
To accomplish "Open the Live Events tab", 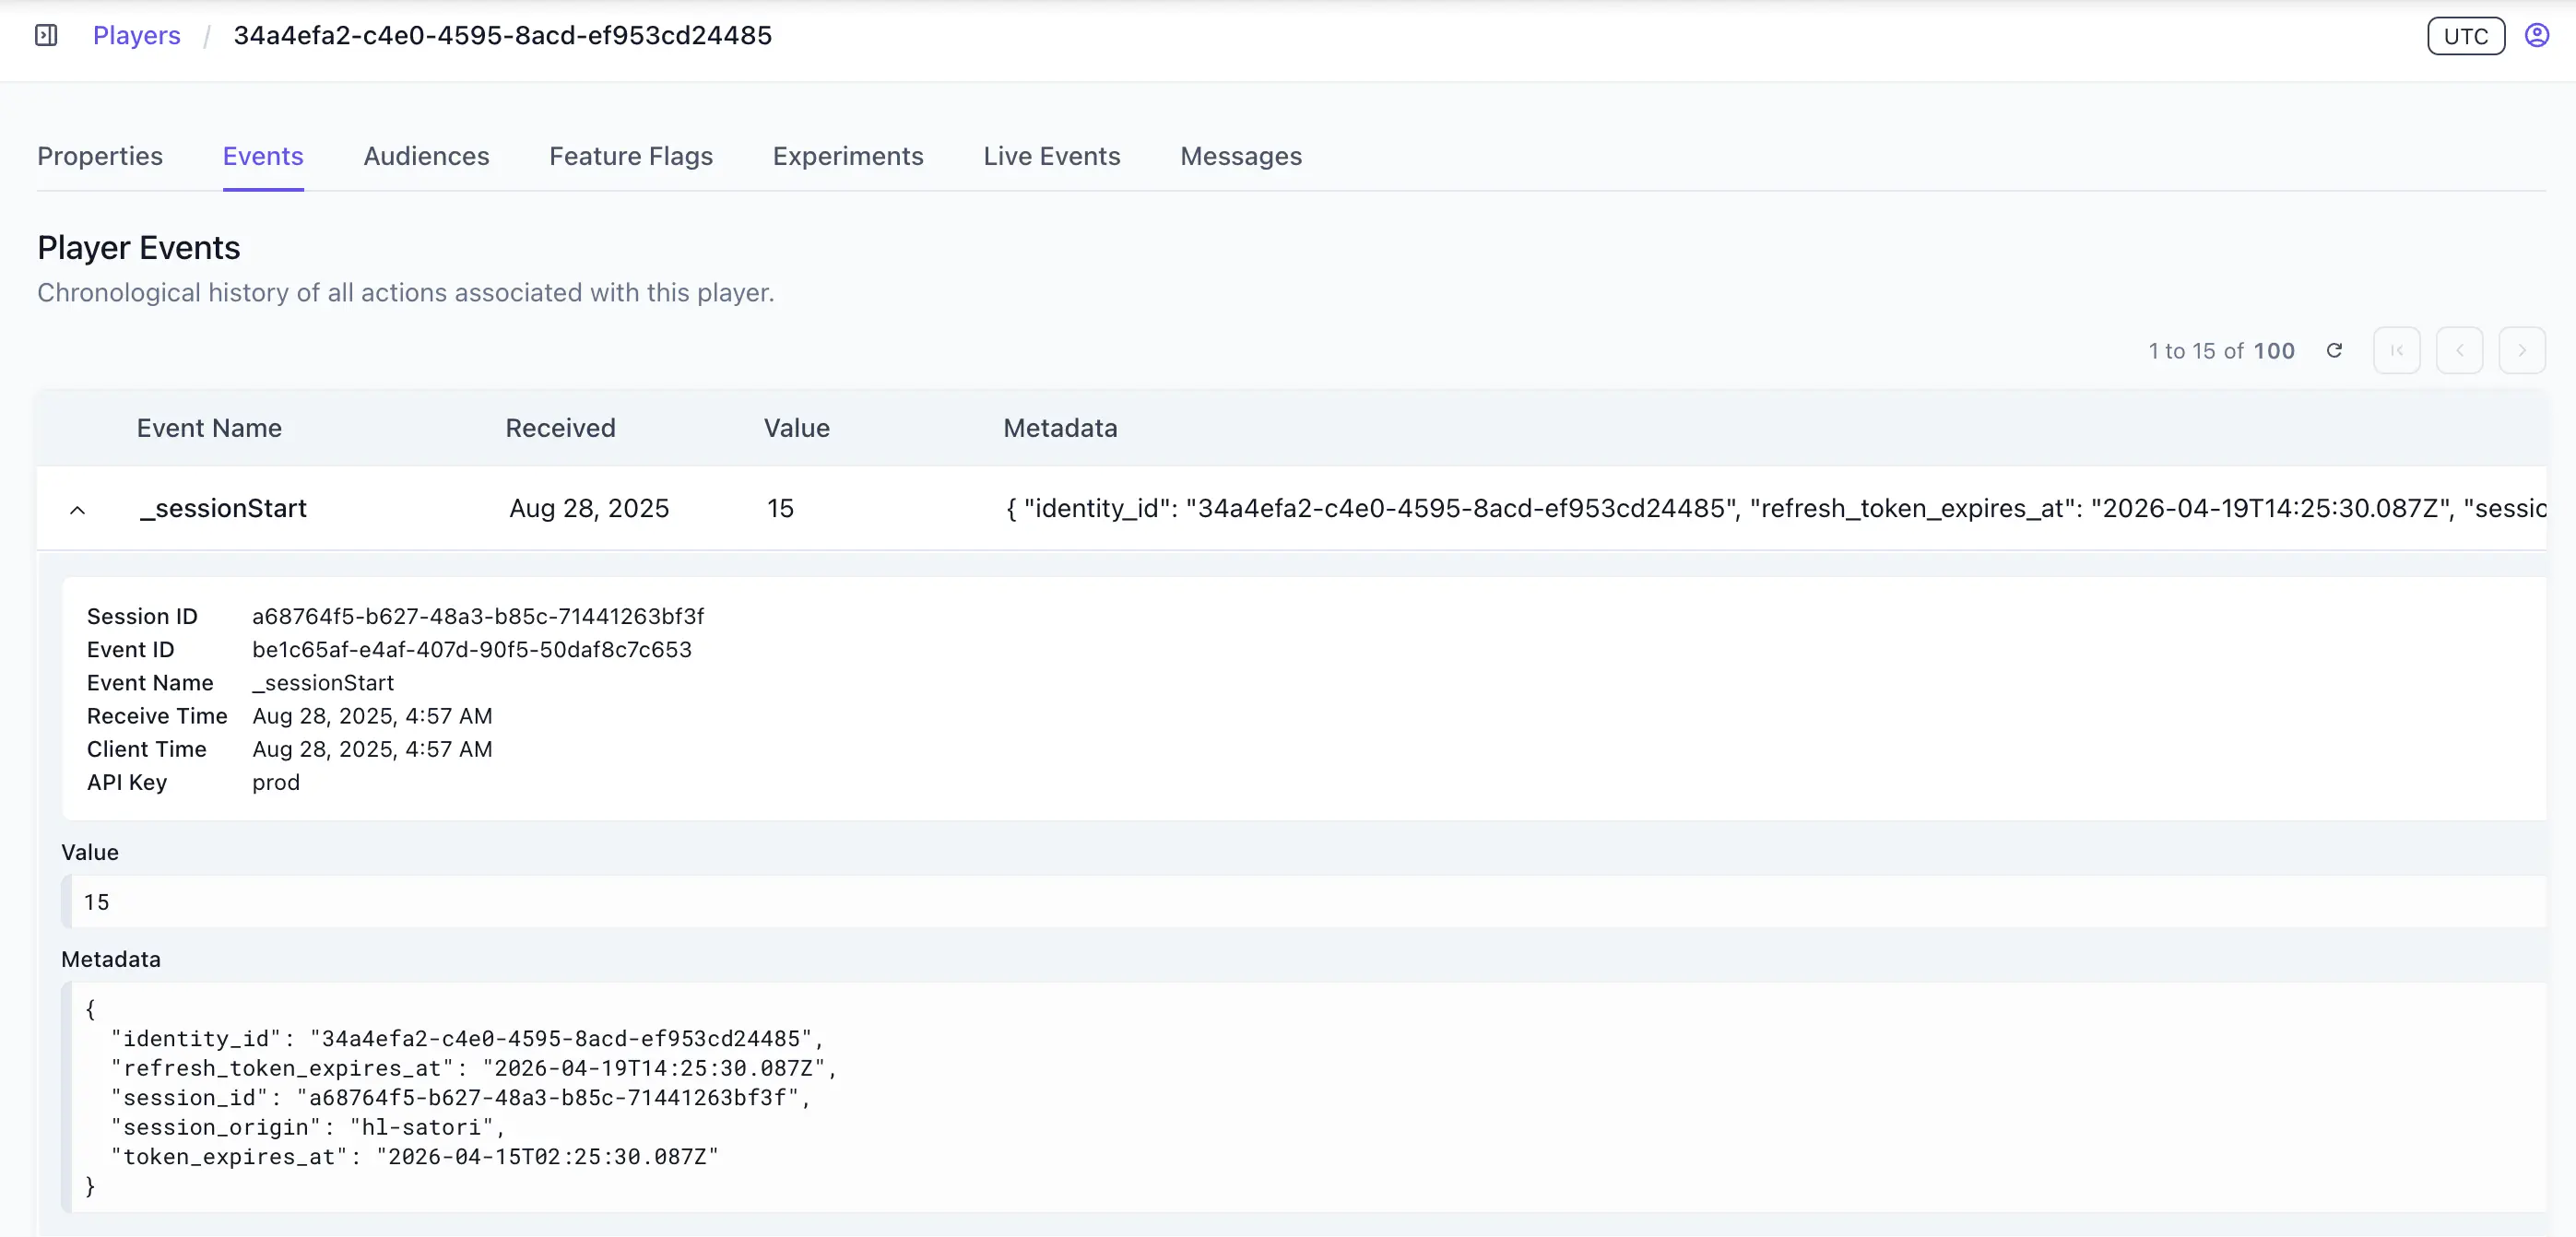I will [x=1051, y=156].
